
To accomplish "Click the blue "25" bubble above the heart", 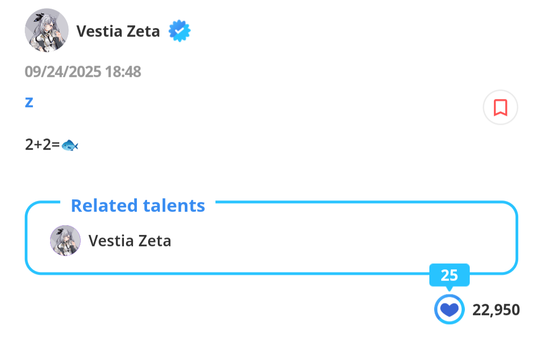I will (x=449, y=275).
